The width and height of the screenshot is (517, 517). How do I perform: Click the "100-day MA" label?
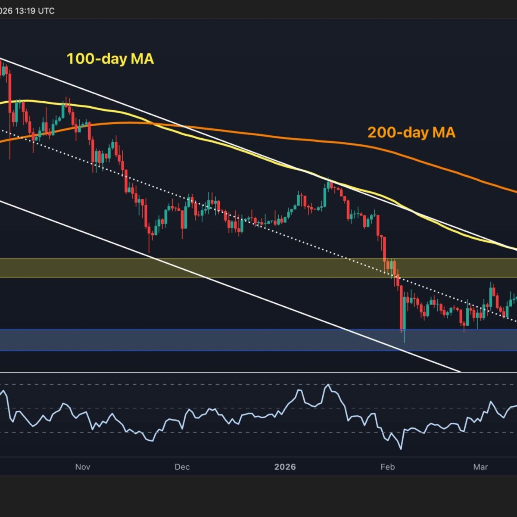110,59
